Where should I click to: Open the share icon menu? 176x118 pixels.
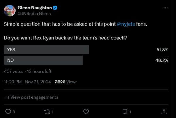(164, 112)
